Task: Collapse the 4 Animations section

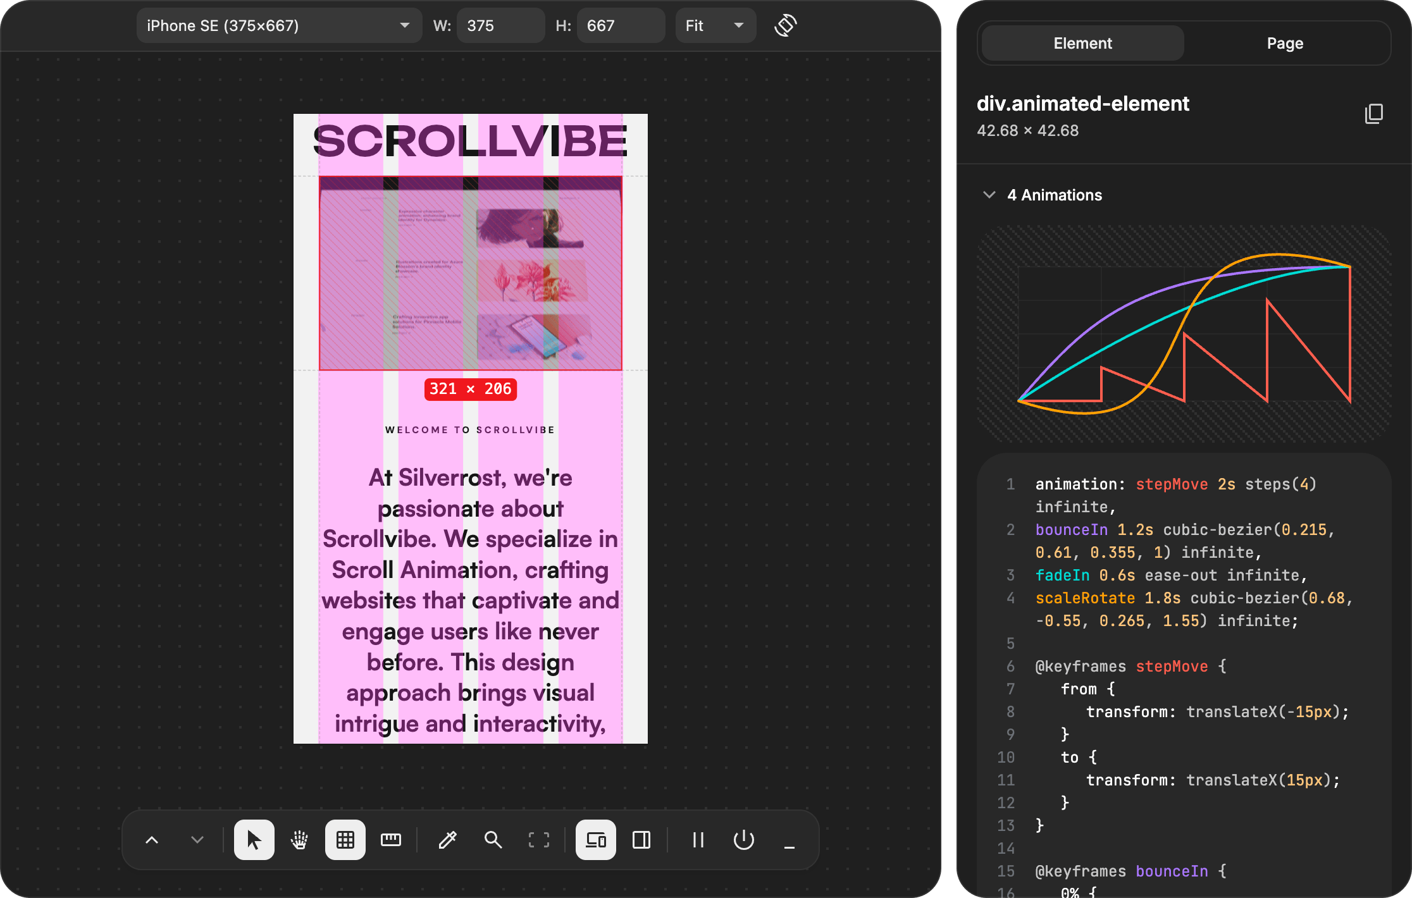Action: [x=989, y=195]
